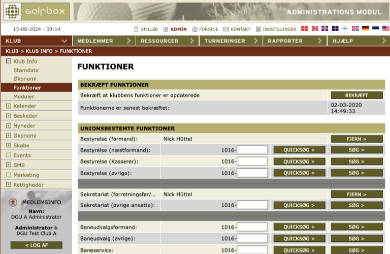Open the RESSOURCER menu
This screenshot has height=254, width=390.
point(168,41)
